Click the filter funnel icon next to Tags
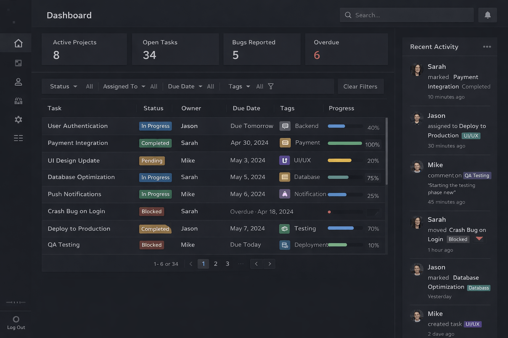This screenshot has width=508, height=338. [x=271, y=86]
